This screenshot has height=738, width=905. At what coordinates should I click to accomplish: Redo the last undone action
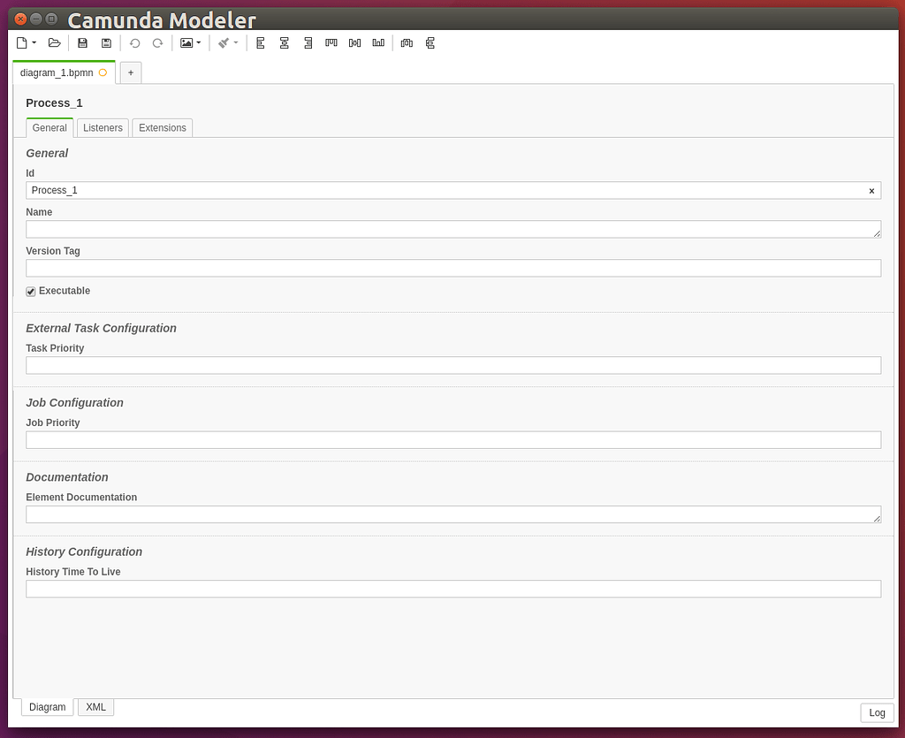coord(157,42)
